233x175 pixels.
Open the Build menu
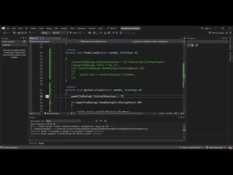tap(41, 28)
